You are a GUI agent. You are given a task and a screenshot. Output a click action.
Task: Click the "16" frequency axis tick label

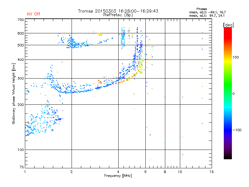212,172
